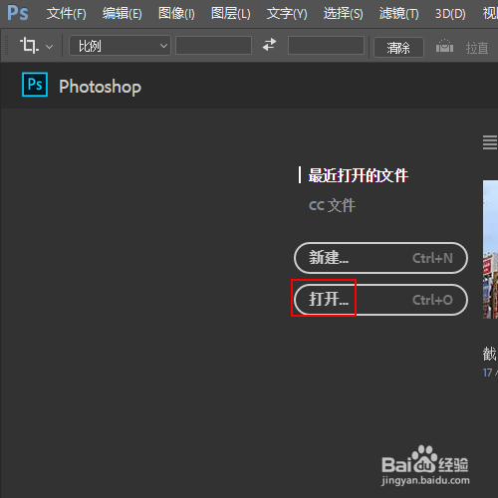Screen dimensions: 498x498
Task: Click the 打开... button
Action: [x=380, y=300]
